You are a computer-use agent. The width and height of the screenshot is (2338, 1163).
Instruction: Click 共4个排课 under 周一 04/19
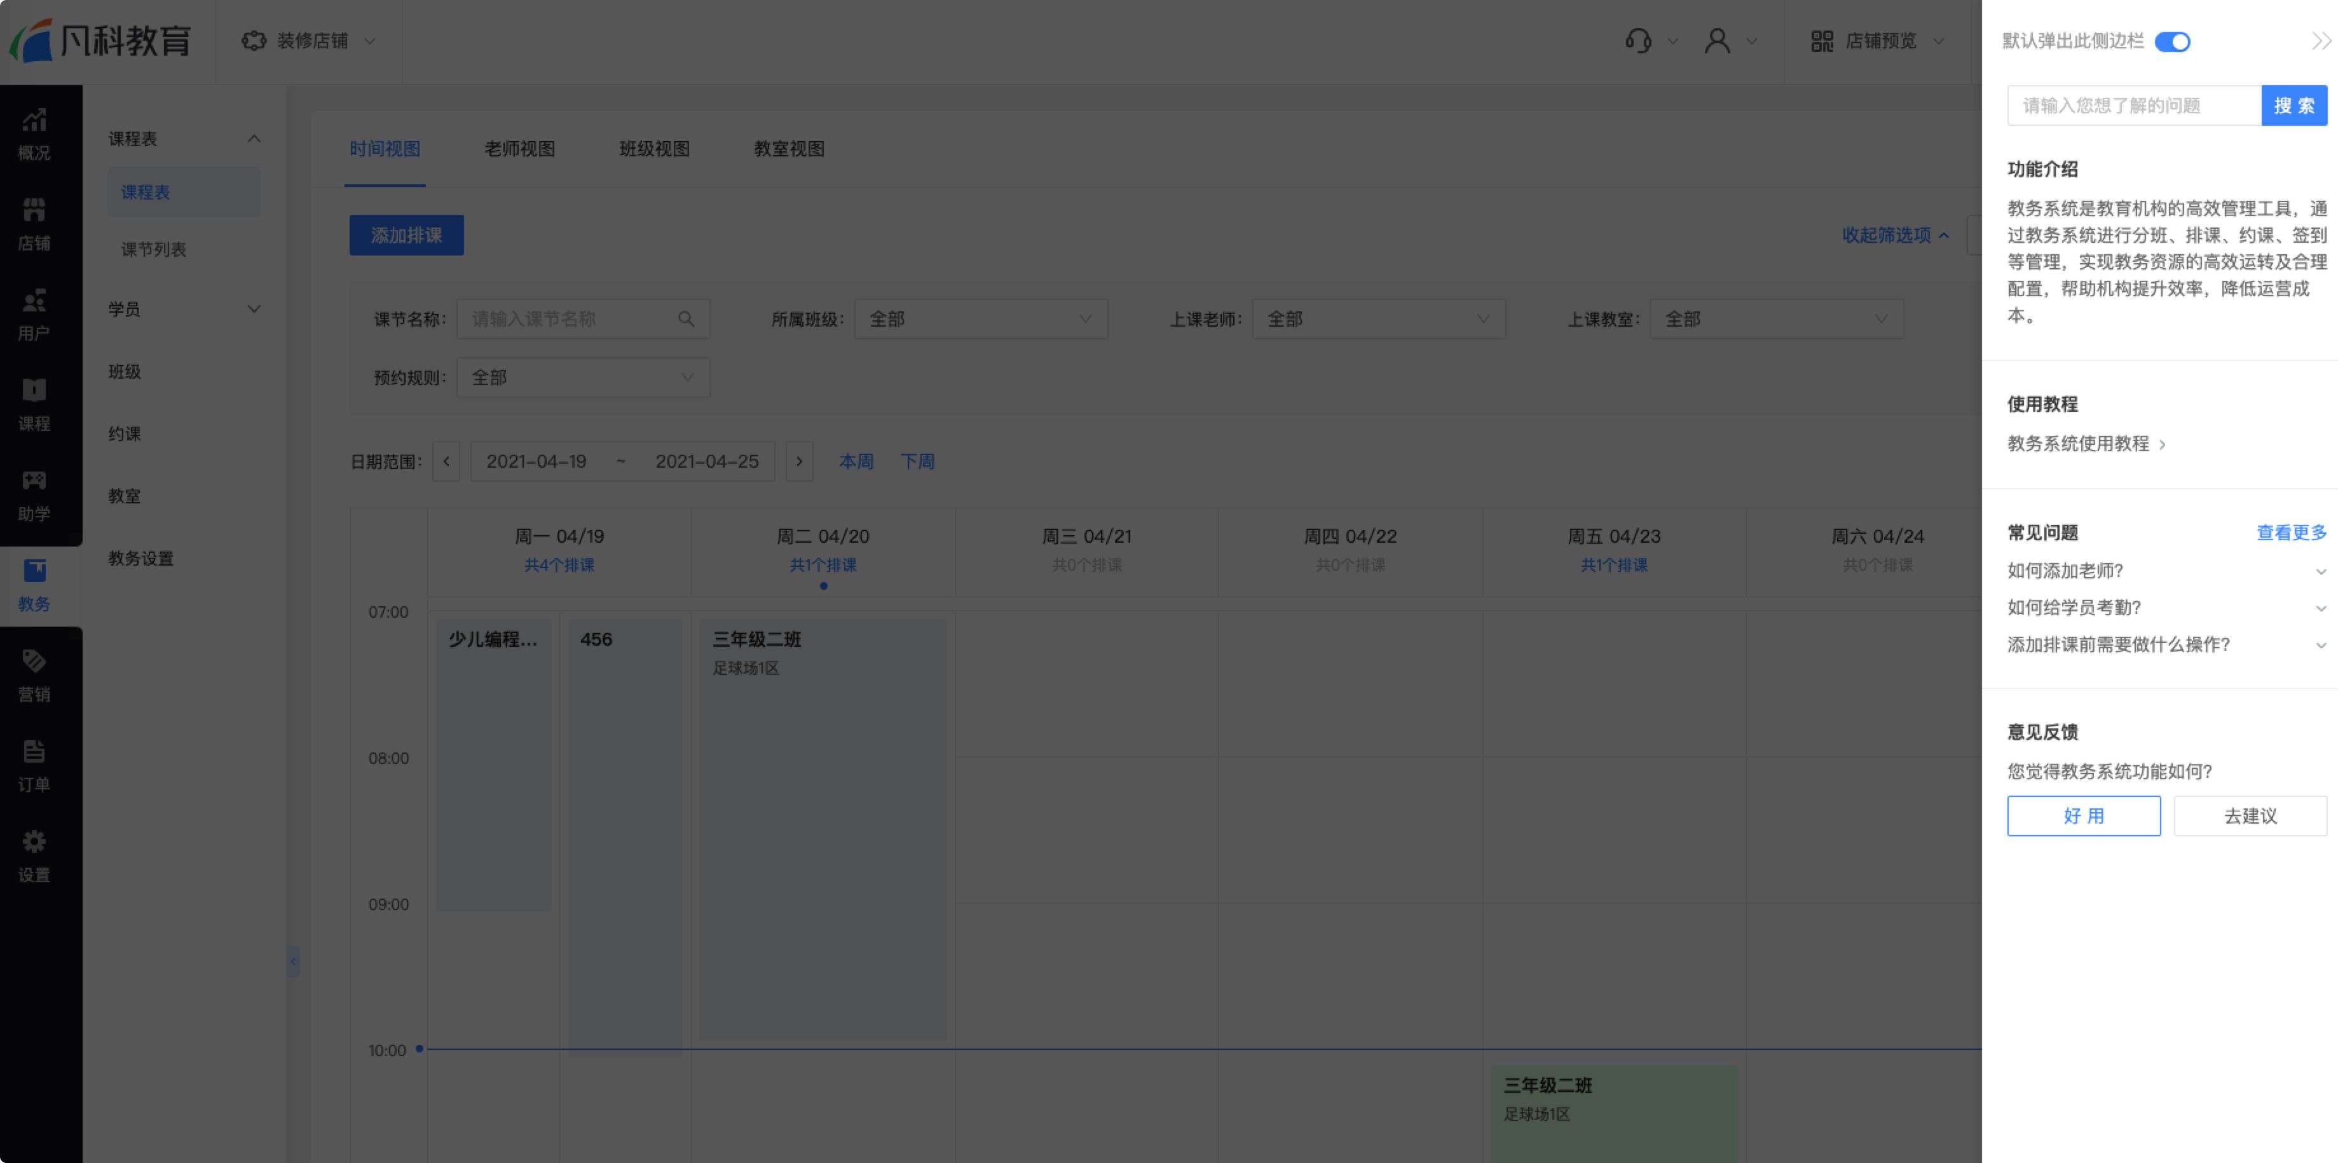tap(559, 565)
